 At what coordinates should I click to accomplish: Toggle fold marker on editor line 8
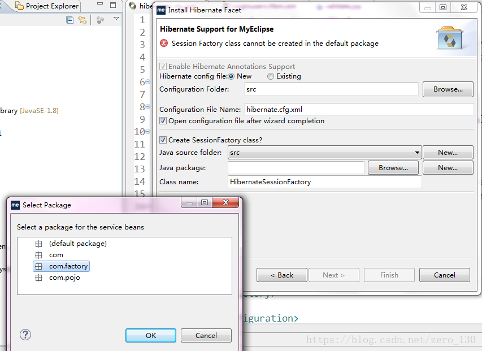[148, 107]
